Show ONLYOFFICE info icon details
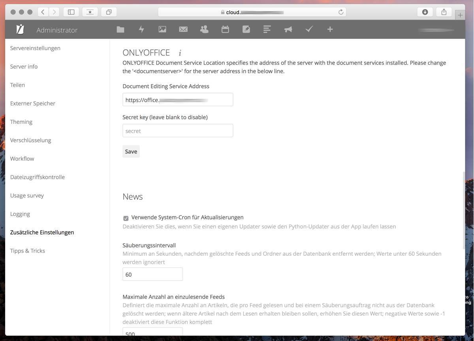The width and height of the screenshot is (474, 341). pos(180,53)
